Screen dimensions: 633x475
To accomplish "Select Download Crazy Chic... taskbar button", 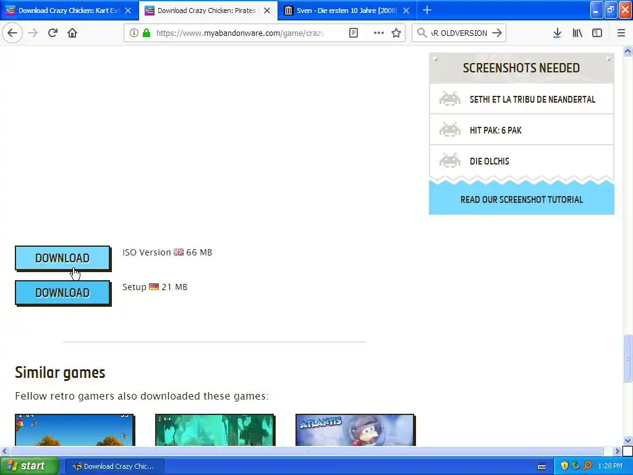I will (x=115, y=466).
